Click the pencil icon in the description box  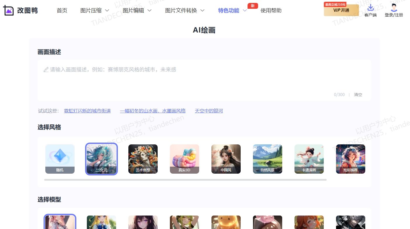pos(46,69)
